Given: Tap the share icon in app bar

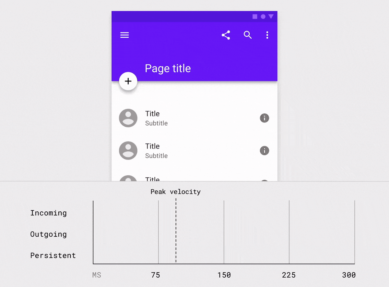Looking at the screenshot, I should point(226,35).
